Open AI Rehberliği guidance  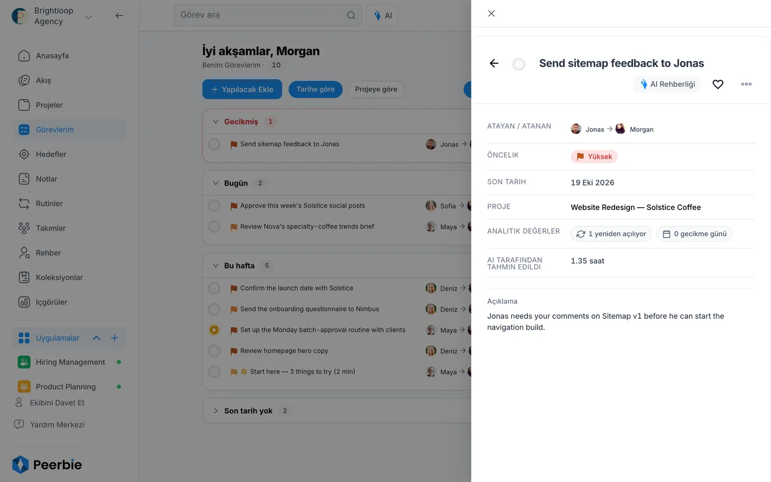click(x=667, y=84)
